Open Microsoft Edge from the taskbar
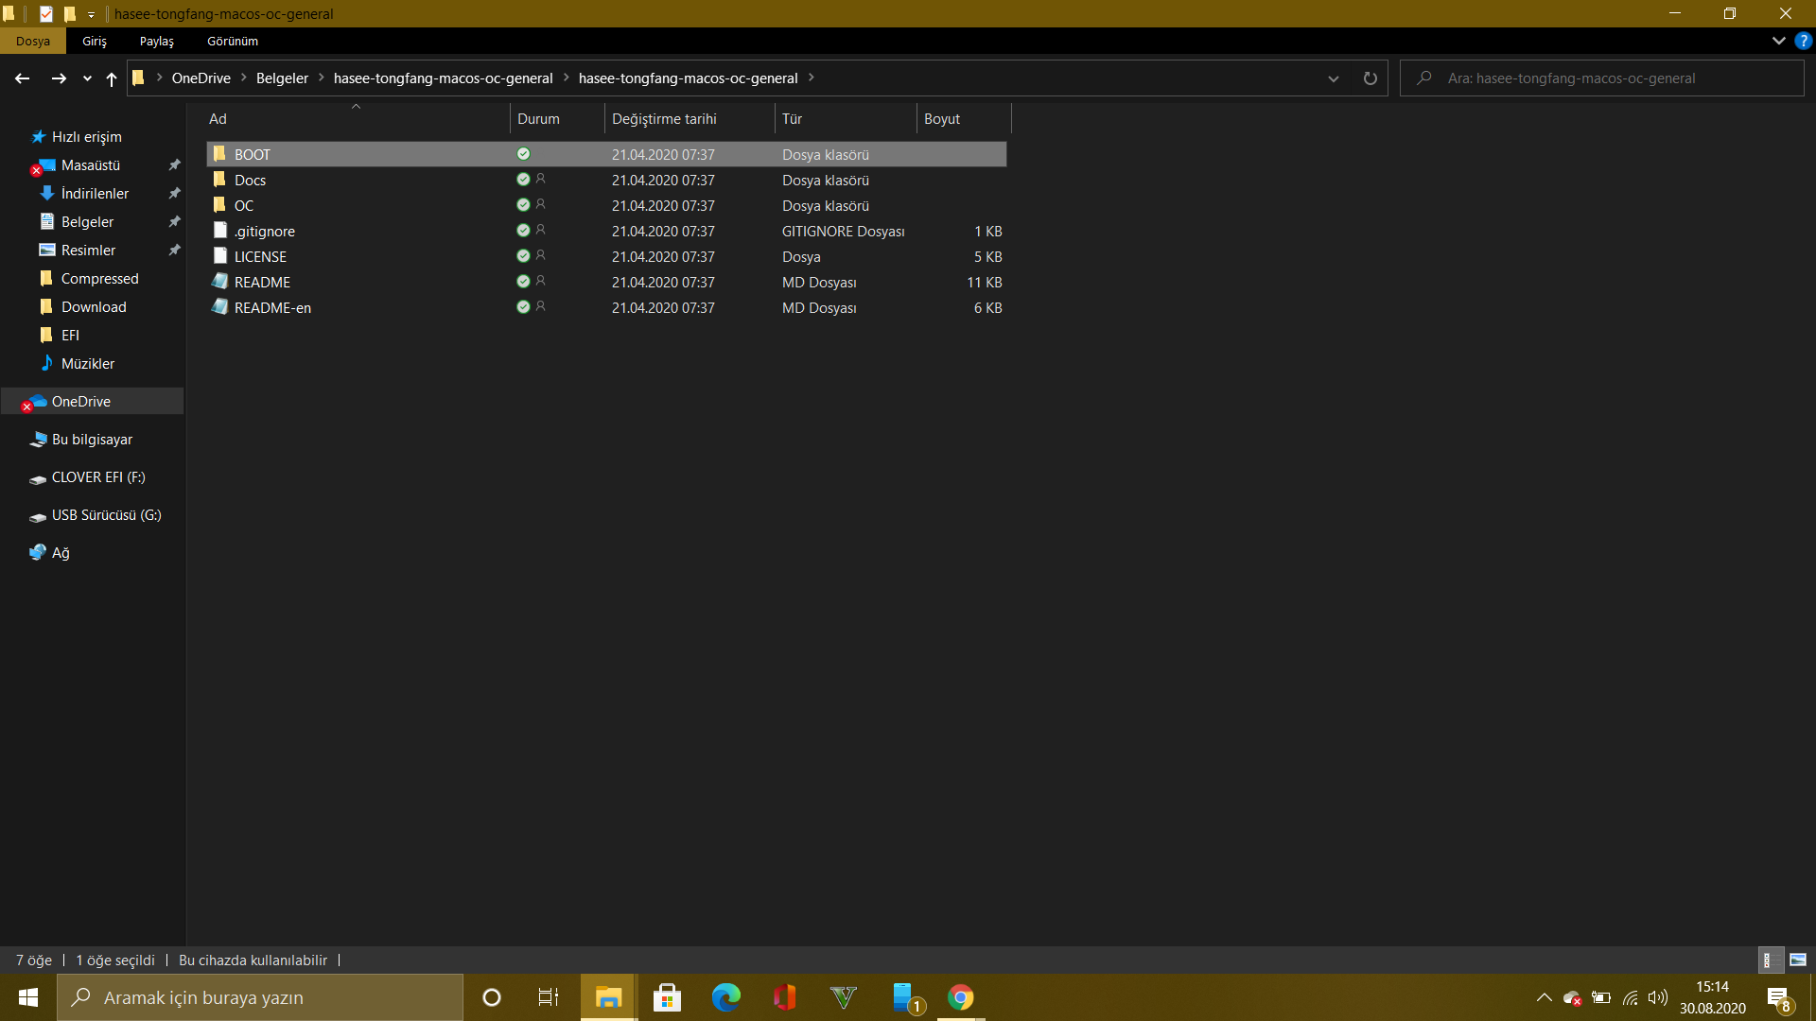 [725, 997]
